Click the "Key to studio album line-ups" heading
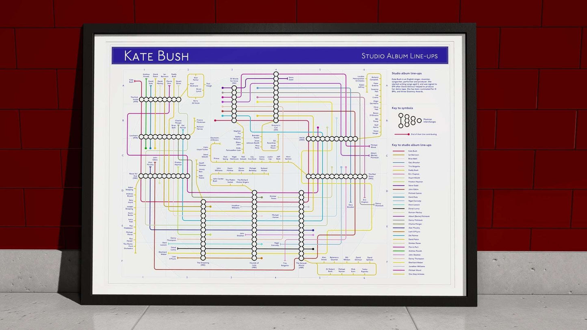 point(412,145)
